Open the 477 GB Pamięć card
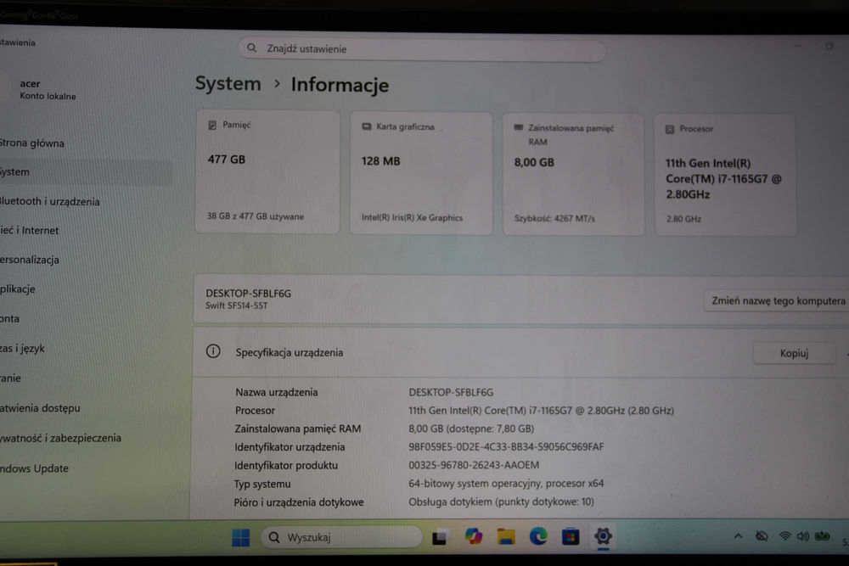 267,172
